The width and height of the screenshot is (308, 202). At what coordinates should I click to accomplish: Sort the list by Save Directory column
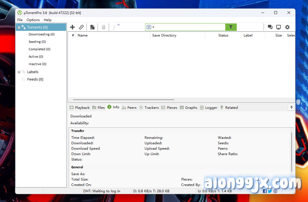pos(164,35)
